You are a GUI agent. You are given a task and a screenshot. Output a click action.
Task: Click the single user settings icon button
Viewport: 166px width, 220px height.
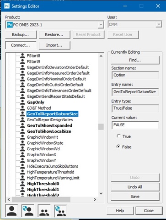tap(11, 211)
